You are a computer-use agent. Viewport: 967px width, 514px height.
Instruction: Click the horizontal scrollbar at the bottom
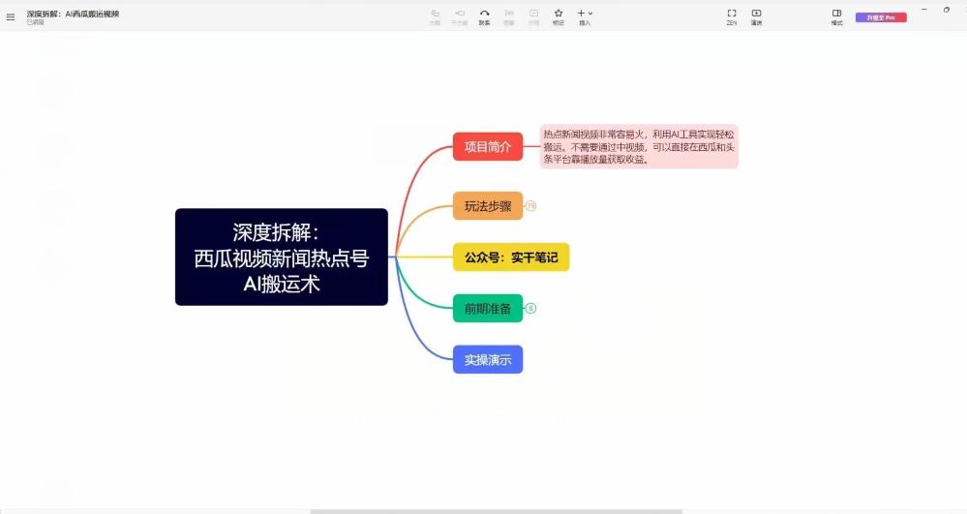click(496, 511)
